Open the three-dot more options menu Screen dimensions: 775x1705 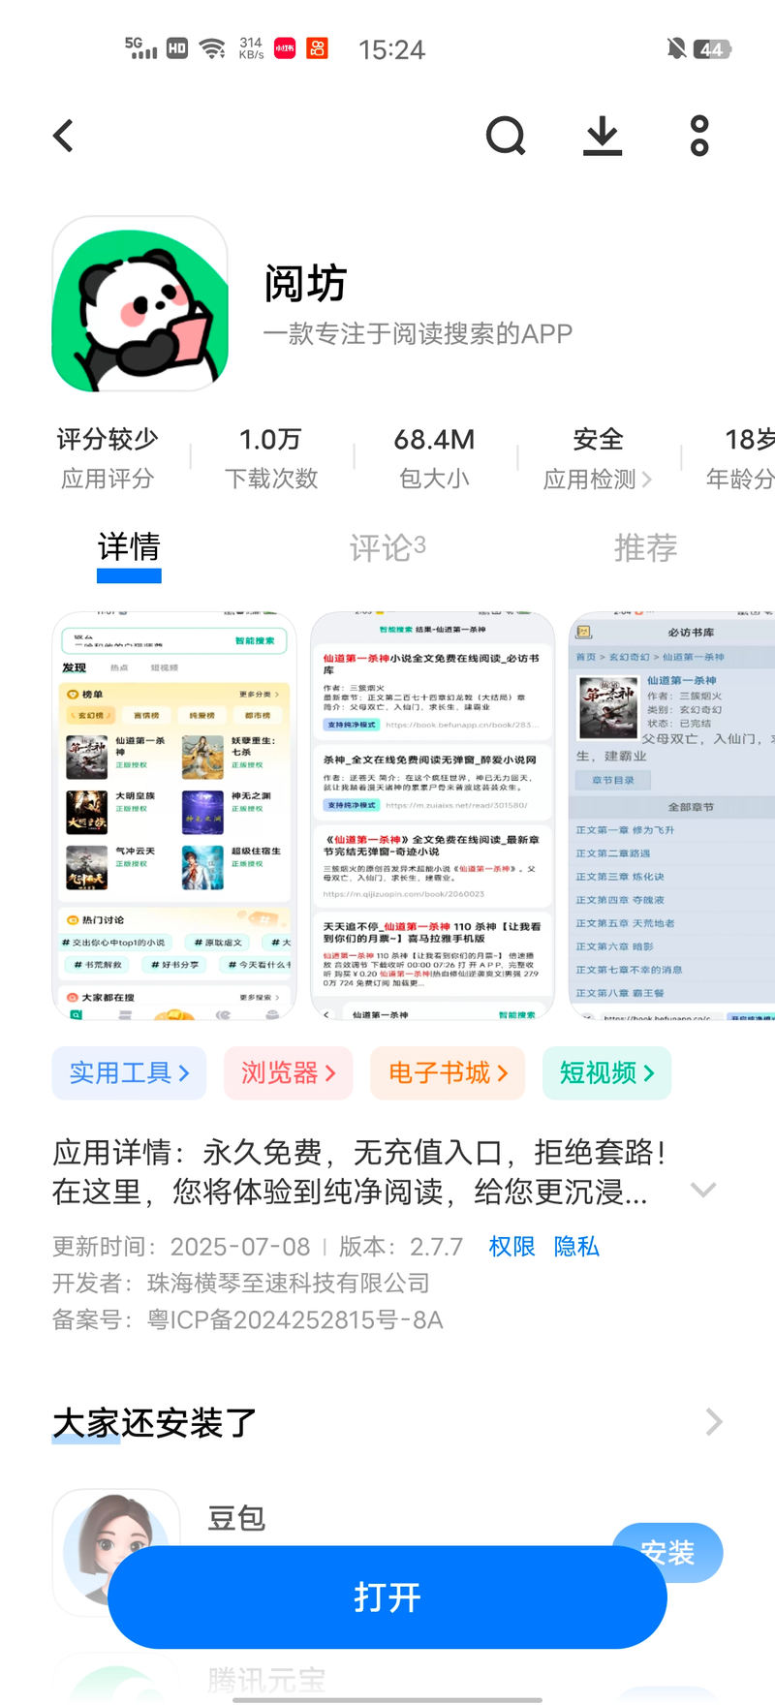699,137
